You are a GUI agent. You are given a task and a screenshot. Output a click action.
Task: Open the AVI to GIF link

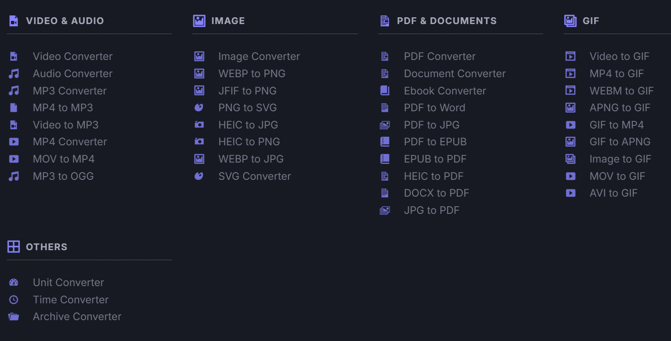[x=613, y=193]
